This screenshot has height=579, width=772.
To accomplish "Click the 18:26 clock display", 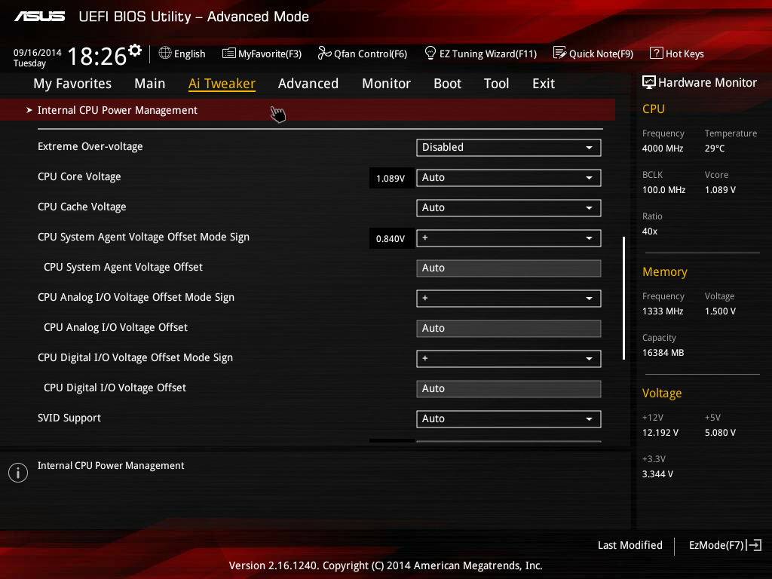I will [97, 56].
